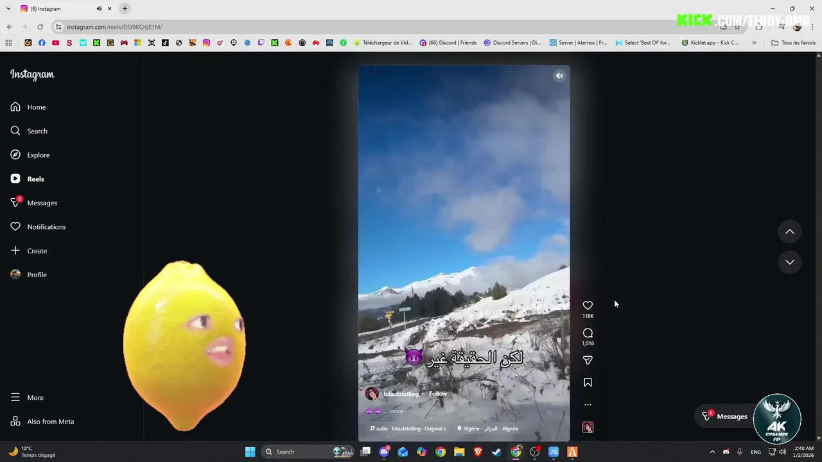The width and height of the screenshot is (822, 462).
Task: Open the Twitch bookmark
Action: point(261,43)
